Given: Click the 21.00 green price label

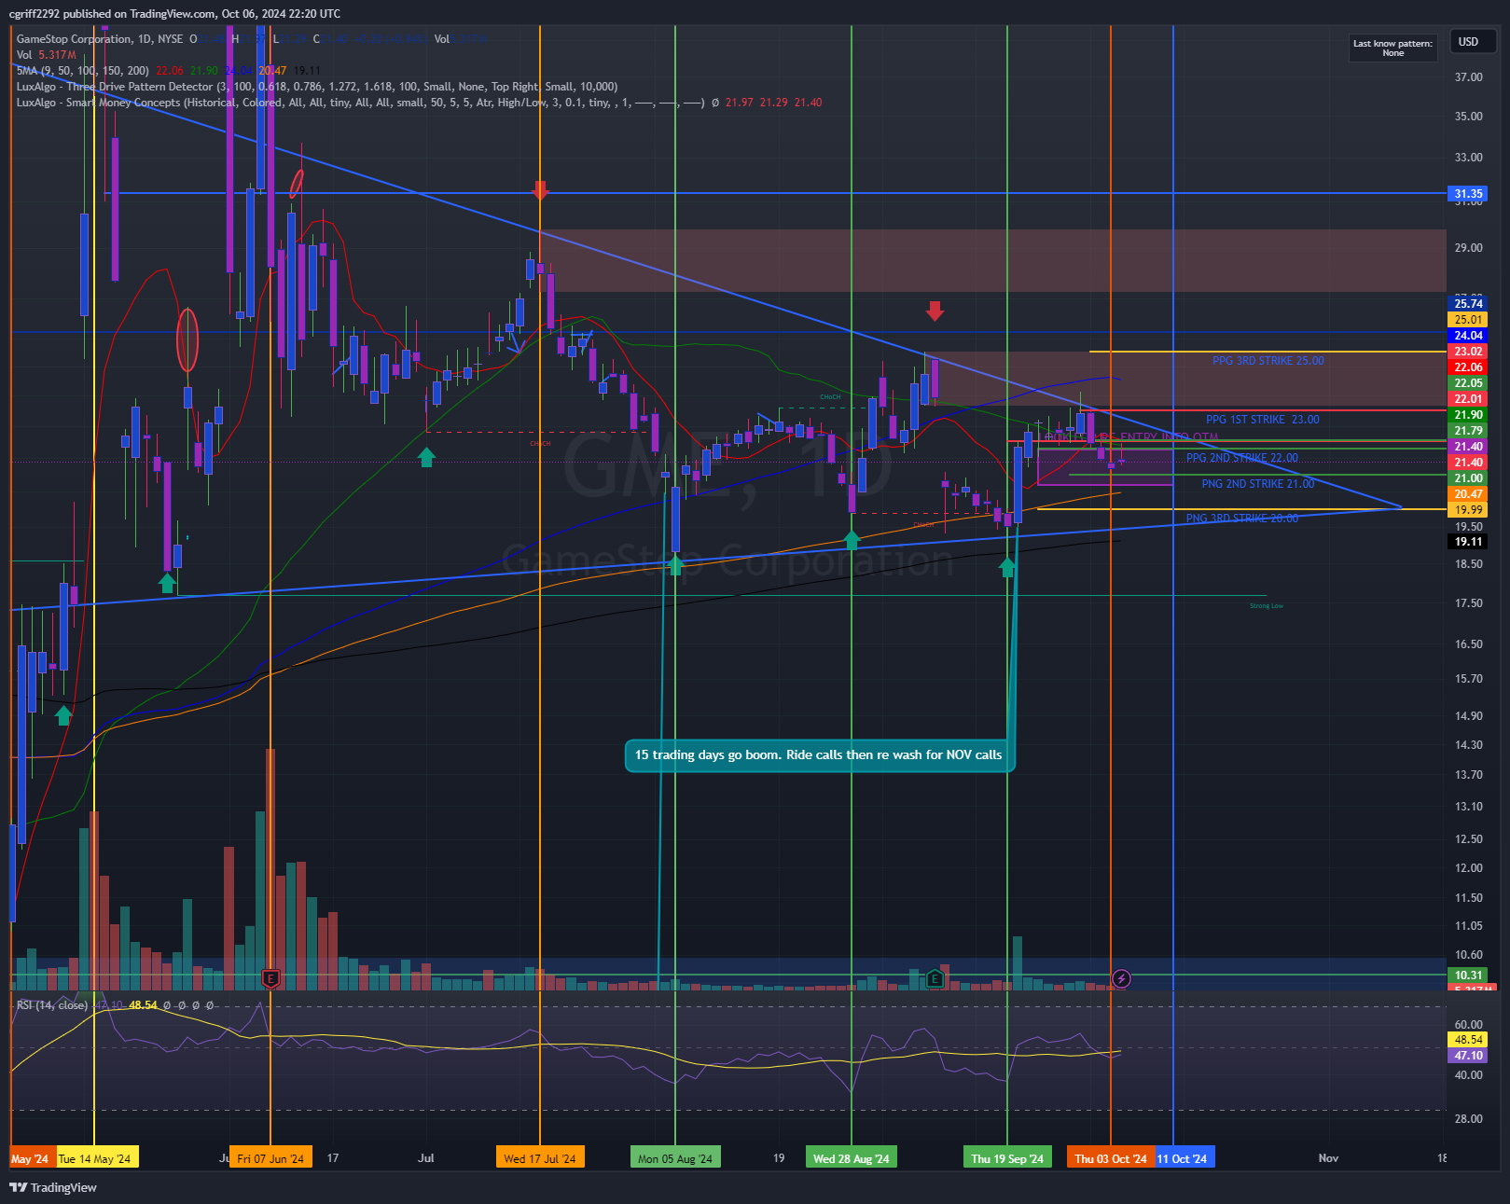Looking at the screenshot, I should click(x=1468, y=477).
